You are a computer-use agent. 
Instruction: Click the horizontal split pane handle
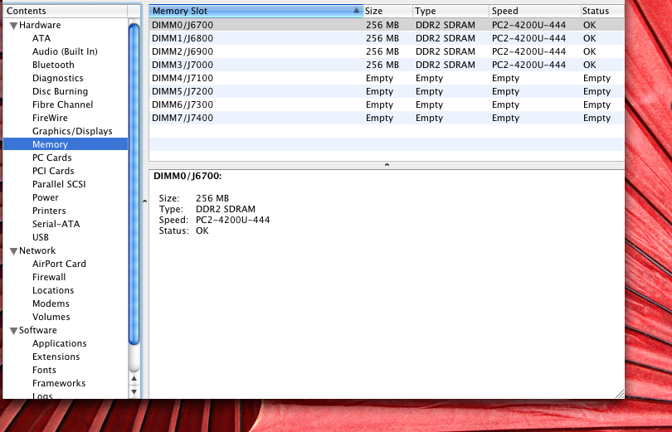(387, 165)
